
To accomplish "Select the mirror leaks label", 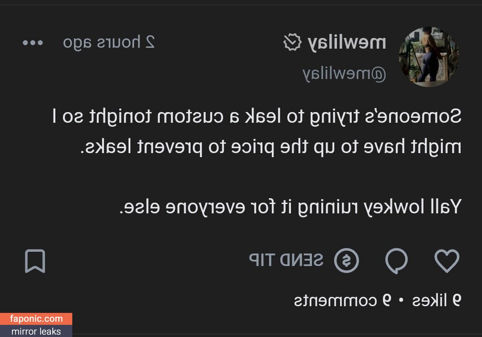I will point(36,331).
